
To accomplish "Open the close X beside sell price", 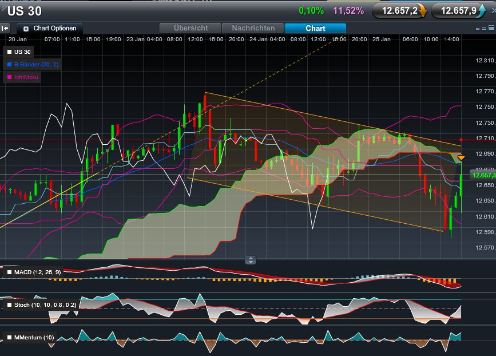I will click(x=493, y=10).
